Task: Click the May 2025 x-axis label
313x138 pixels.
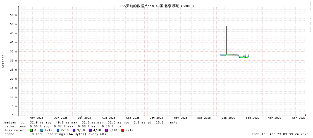Action: [37, 118]
